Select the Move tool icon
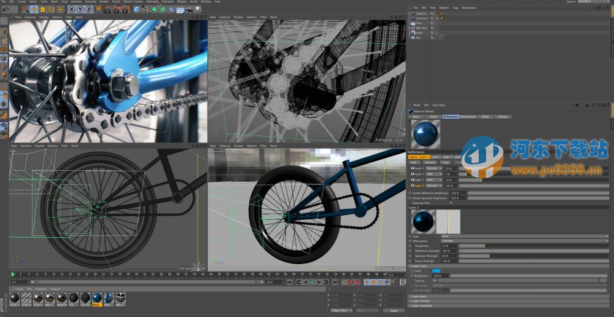614x317 pixels. 34,9
